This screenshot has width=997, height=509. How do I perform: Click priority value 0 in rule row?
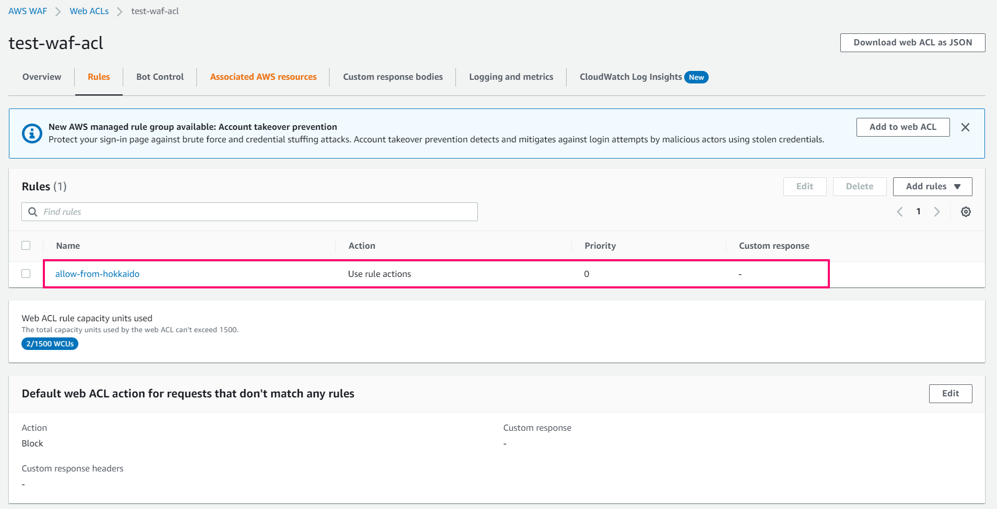[x=587, y=274]
